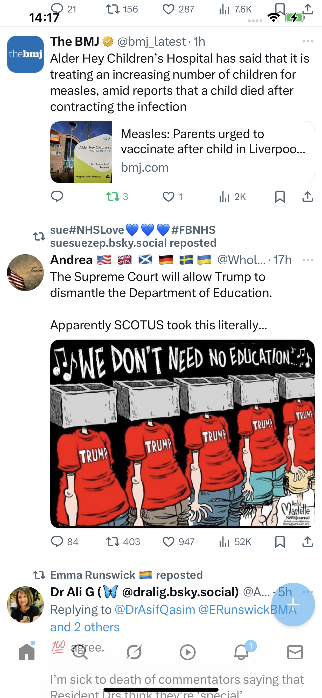Compose a new post with plus button
The width and height of the screenshot is (322, 698).
tap(293, 604)
